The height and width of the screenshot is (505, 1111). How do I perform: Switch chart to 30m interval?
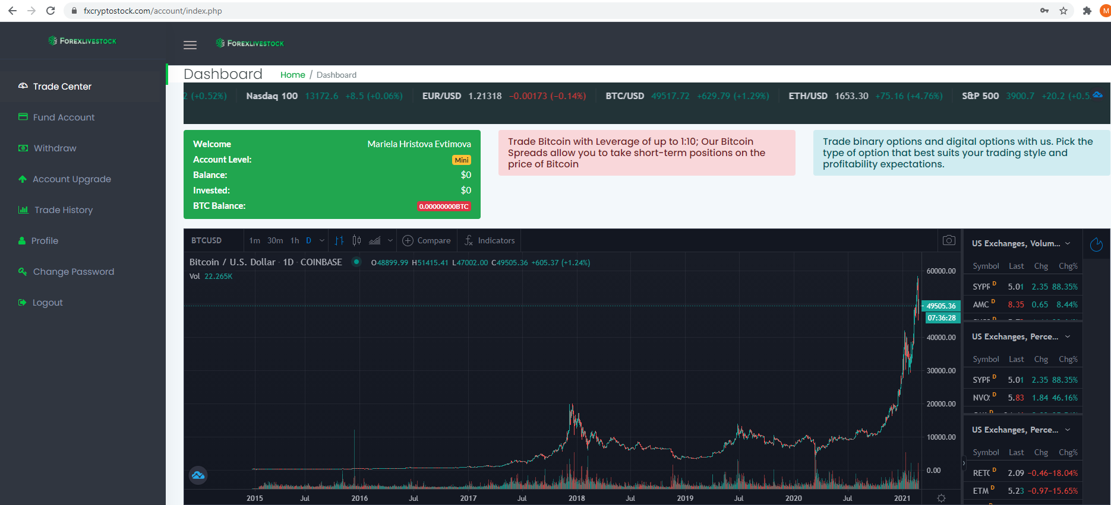point(275,240)
